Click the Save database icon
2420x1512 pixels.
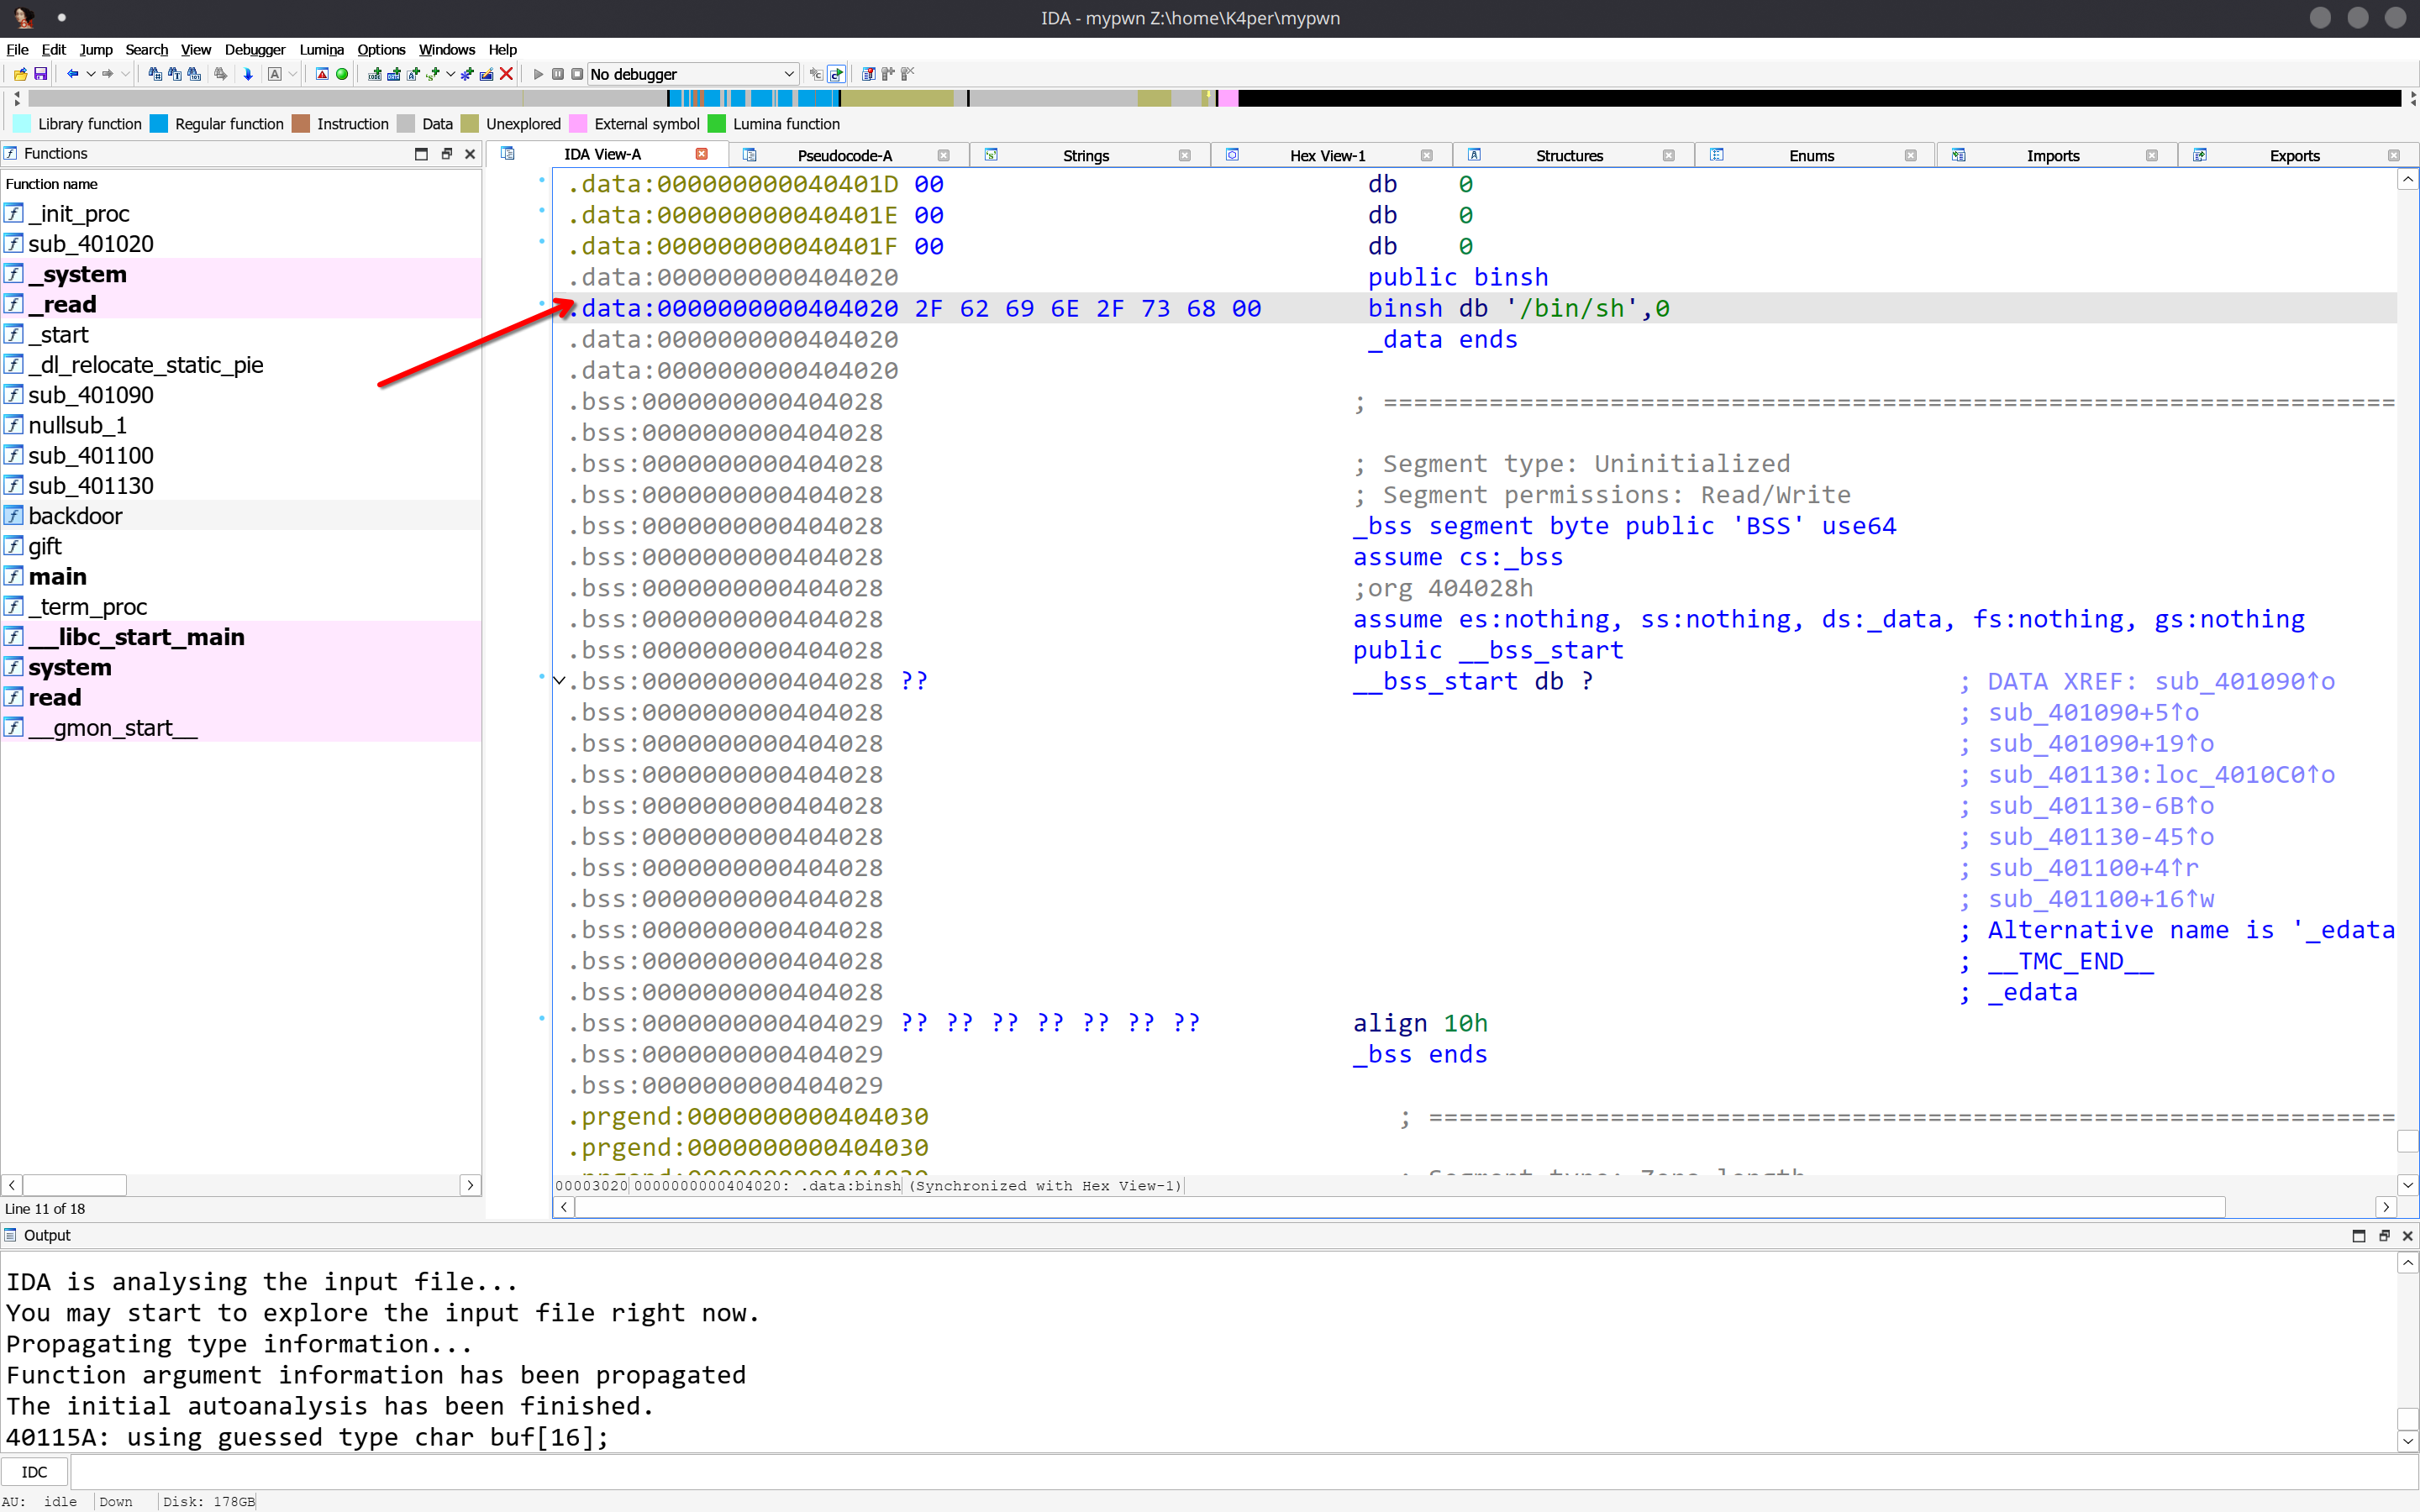click(41, 74)
